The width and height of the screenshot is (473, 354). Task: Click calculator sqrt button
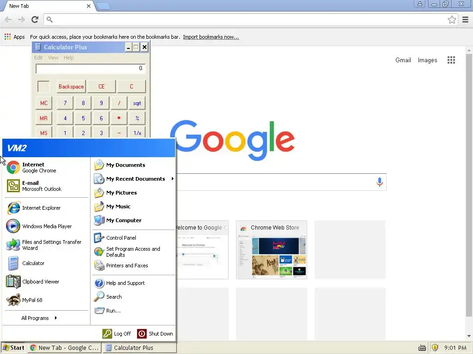(137, 103)
